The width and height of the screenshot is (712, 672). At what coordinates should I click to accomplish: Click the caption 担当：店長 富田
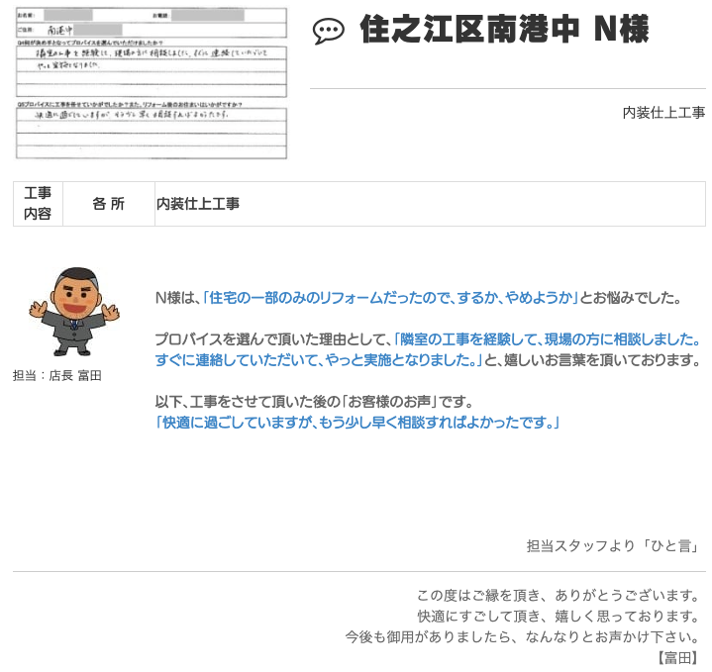pos(57,376)
